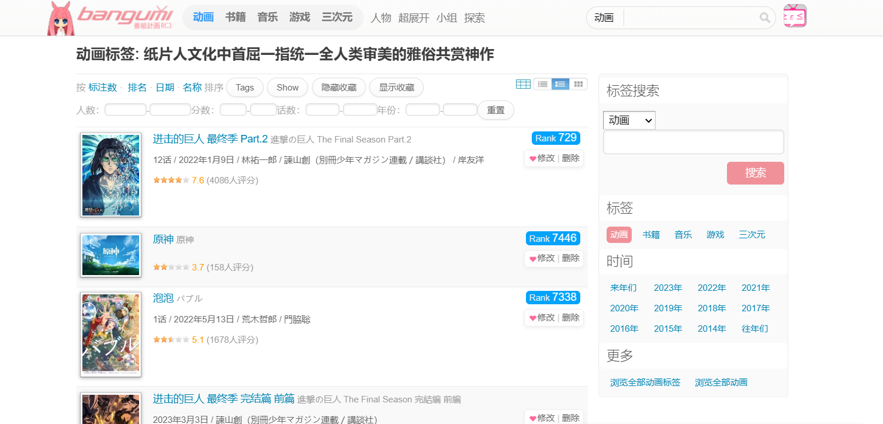Click 删除 for 进击的巨人 Part.2
Viewport: 883px width, 424px height.
(x=570, y=158)
